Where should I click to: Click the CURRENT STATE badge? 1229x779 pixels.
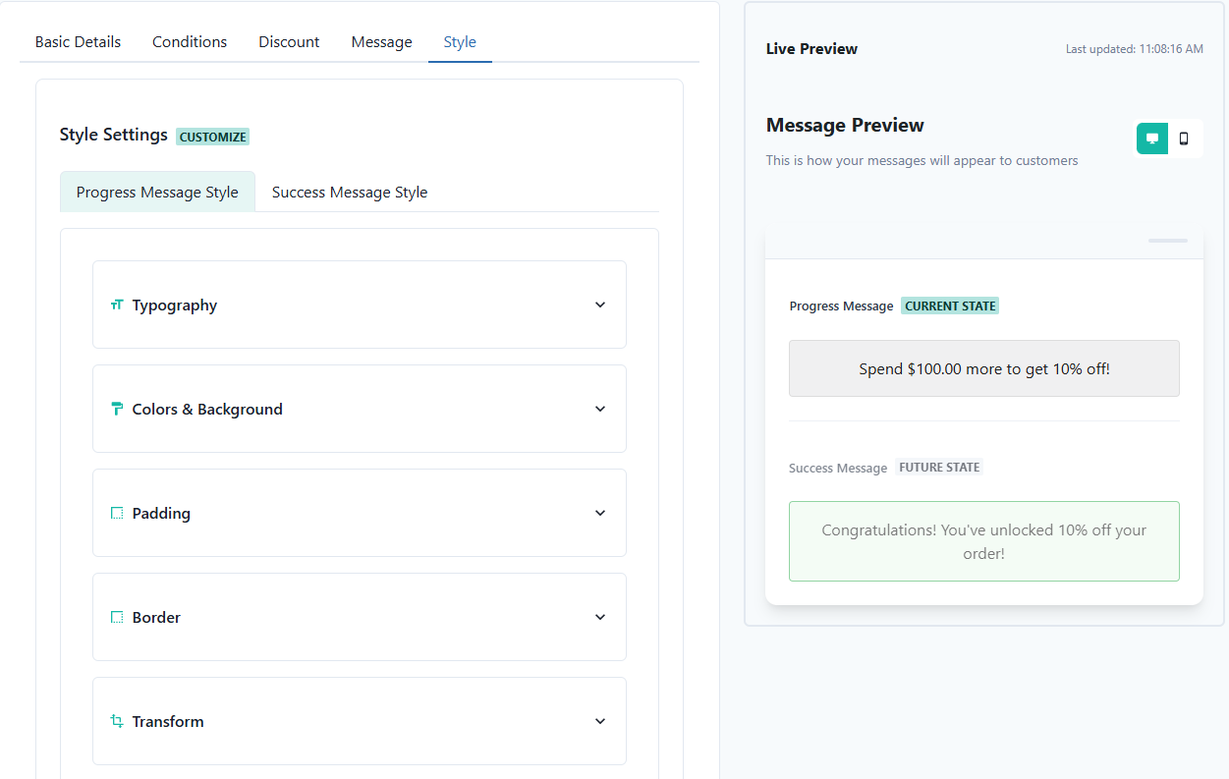pyautogui.click(x=950, y=306)
